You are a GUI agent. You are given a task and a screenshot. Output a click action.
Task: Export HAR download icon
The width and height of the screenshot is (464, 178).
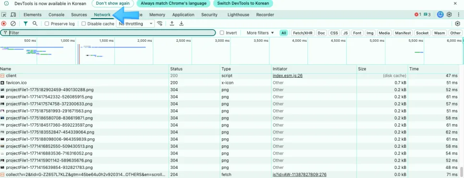[x=182, y=24]
